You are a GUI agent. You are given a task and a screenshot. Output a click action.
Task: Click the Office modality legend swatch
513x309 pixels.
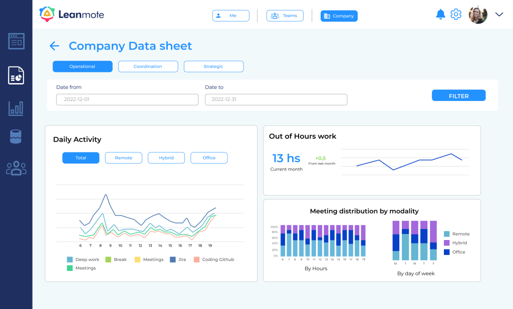tap(446, 252)
